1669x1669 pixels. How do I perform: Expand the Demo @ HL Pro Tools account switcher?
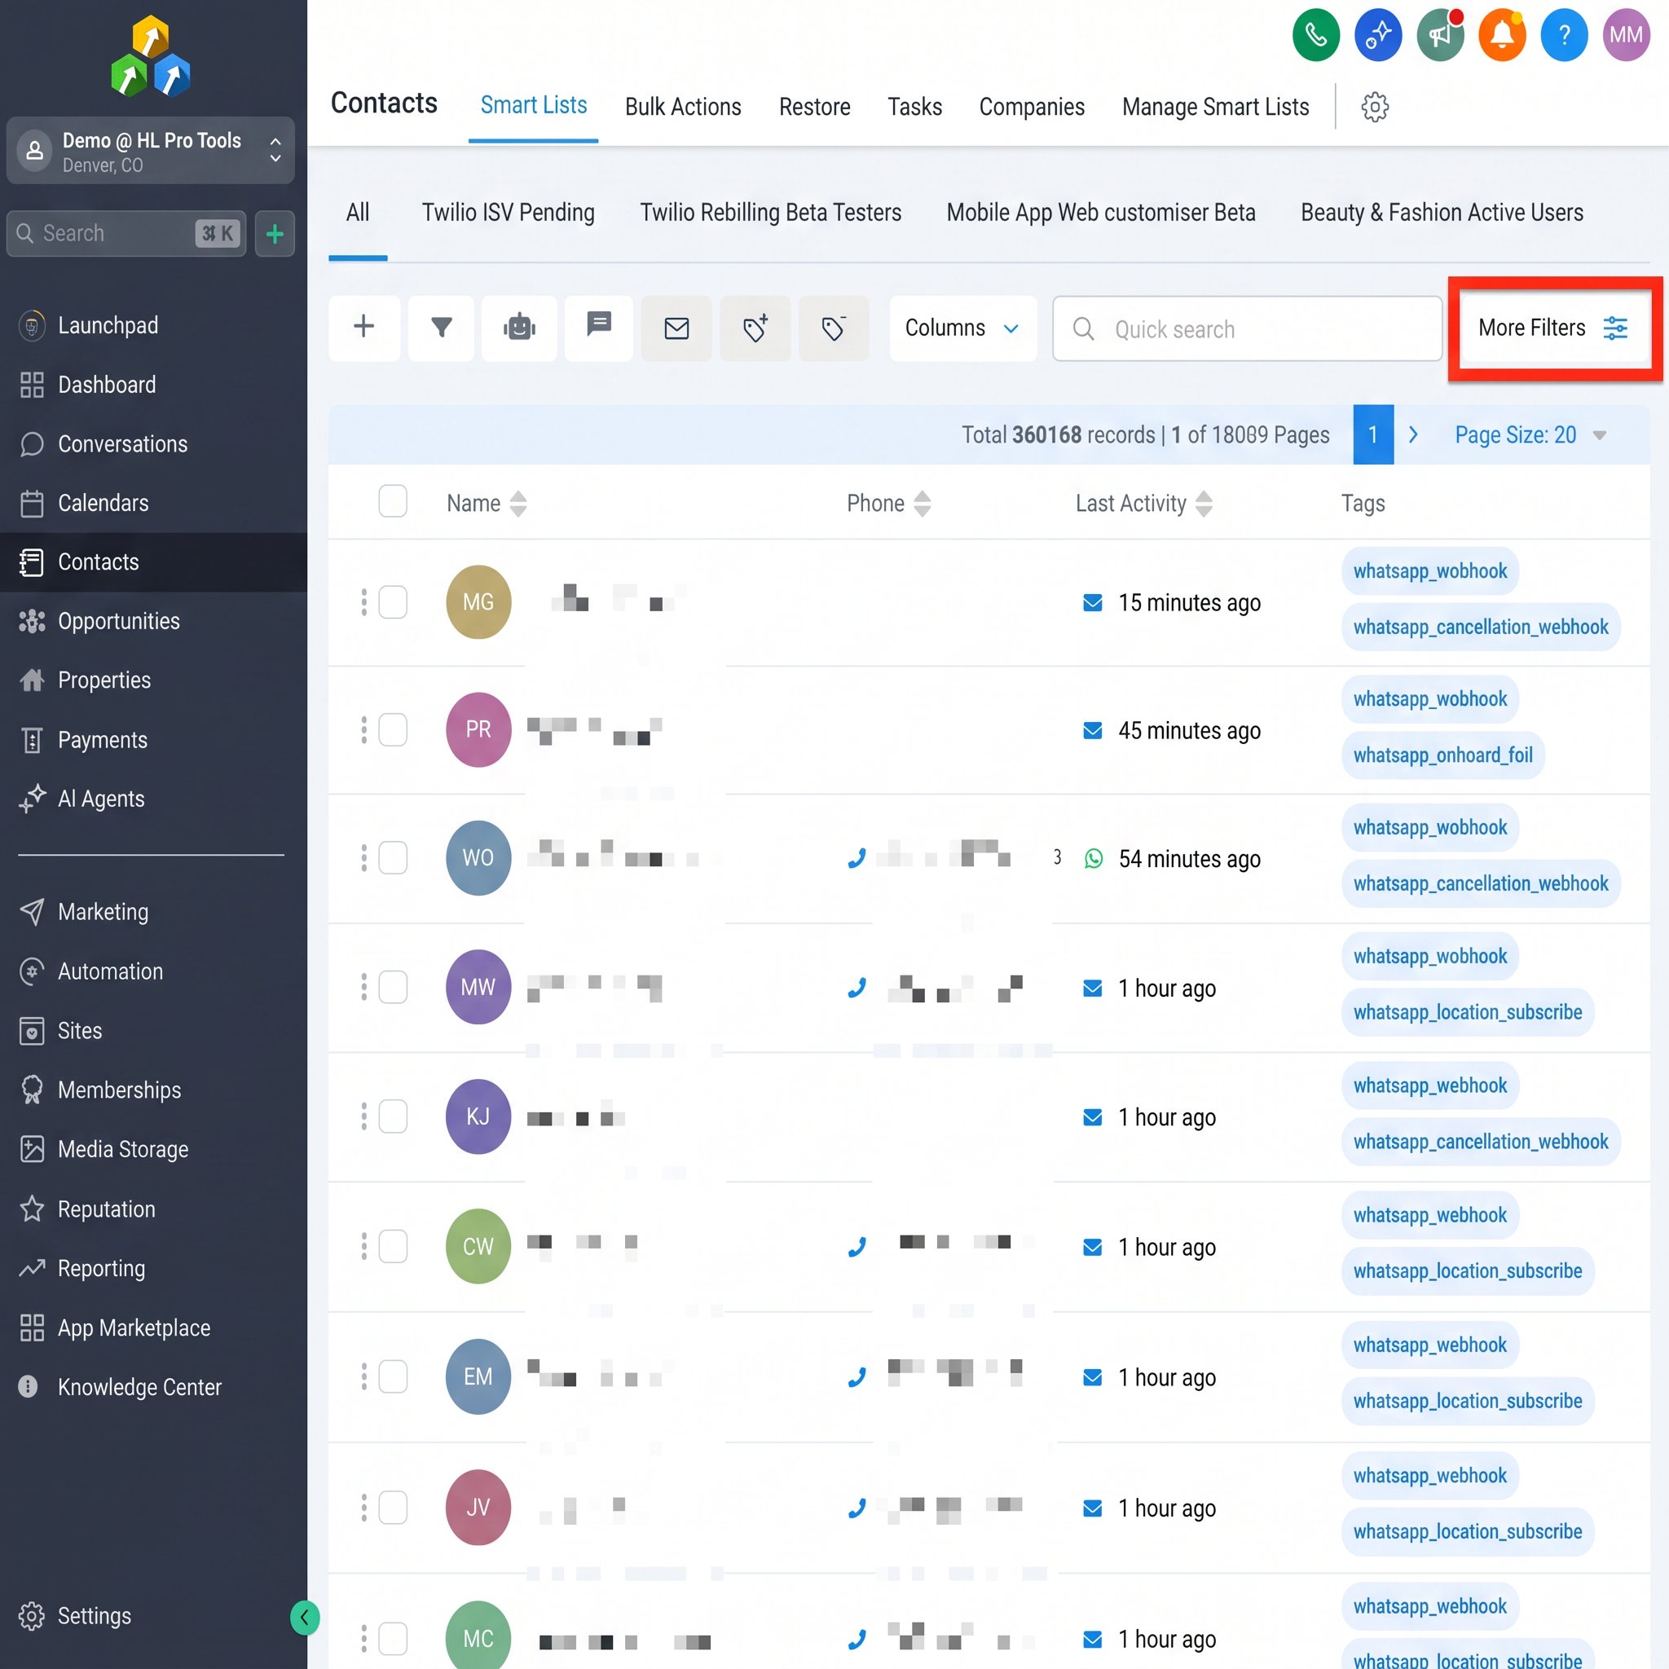point(150,152)
